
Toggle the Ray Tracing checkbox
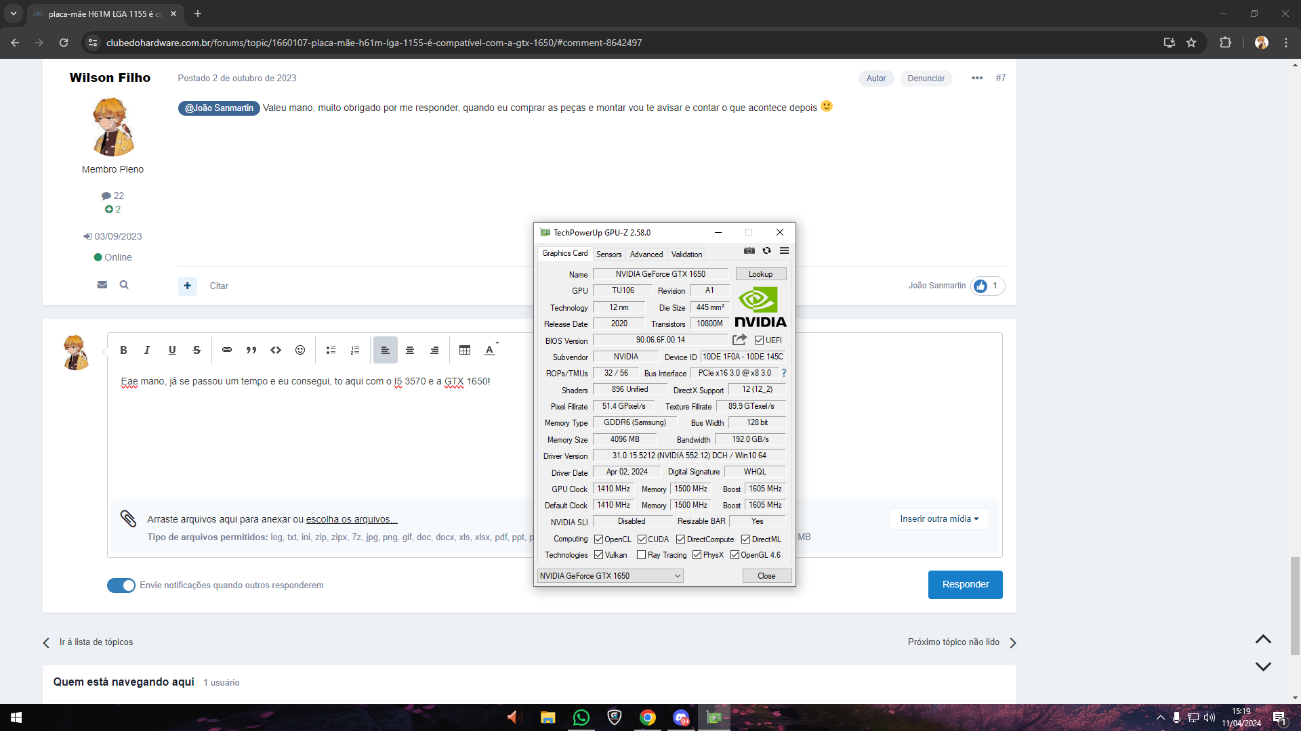641,555
